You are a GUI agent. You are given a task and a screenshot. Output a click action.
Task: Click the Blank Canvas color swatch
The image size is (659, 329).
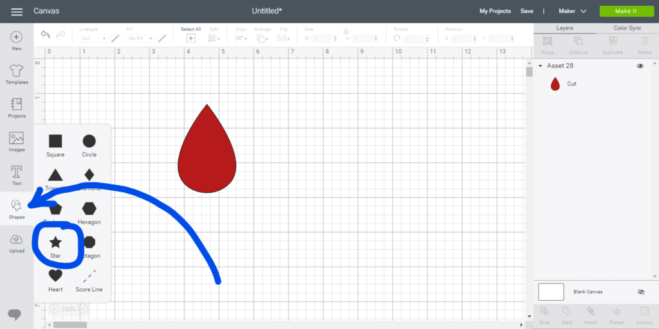(x=551, y=292)
